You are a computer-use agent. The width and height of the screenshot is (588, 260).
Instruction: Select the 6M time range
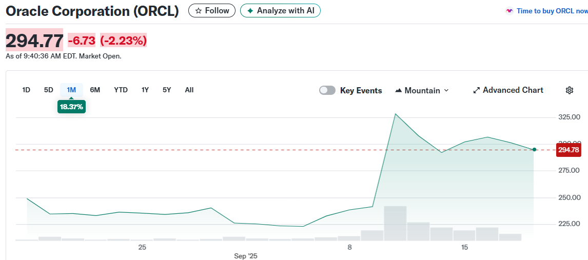(95, 90)
